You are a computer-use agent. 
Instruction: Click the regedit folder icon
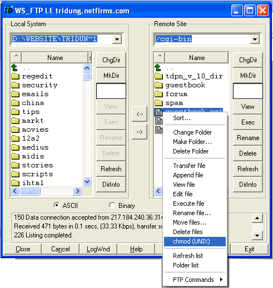pyautogui.click(x=15, y=76)
